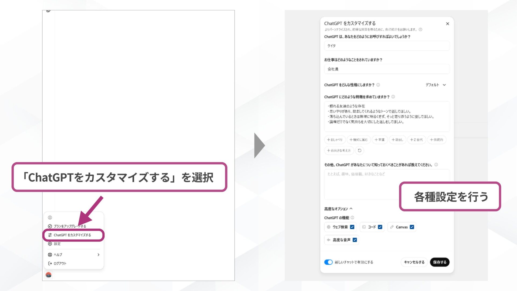
Task: Click info icon beside ChatGPT の機能
Action: coord(352,218)
